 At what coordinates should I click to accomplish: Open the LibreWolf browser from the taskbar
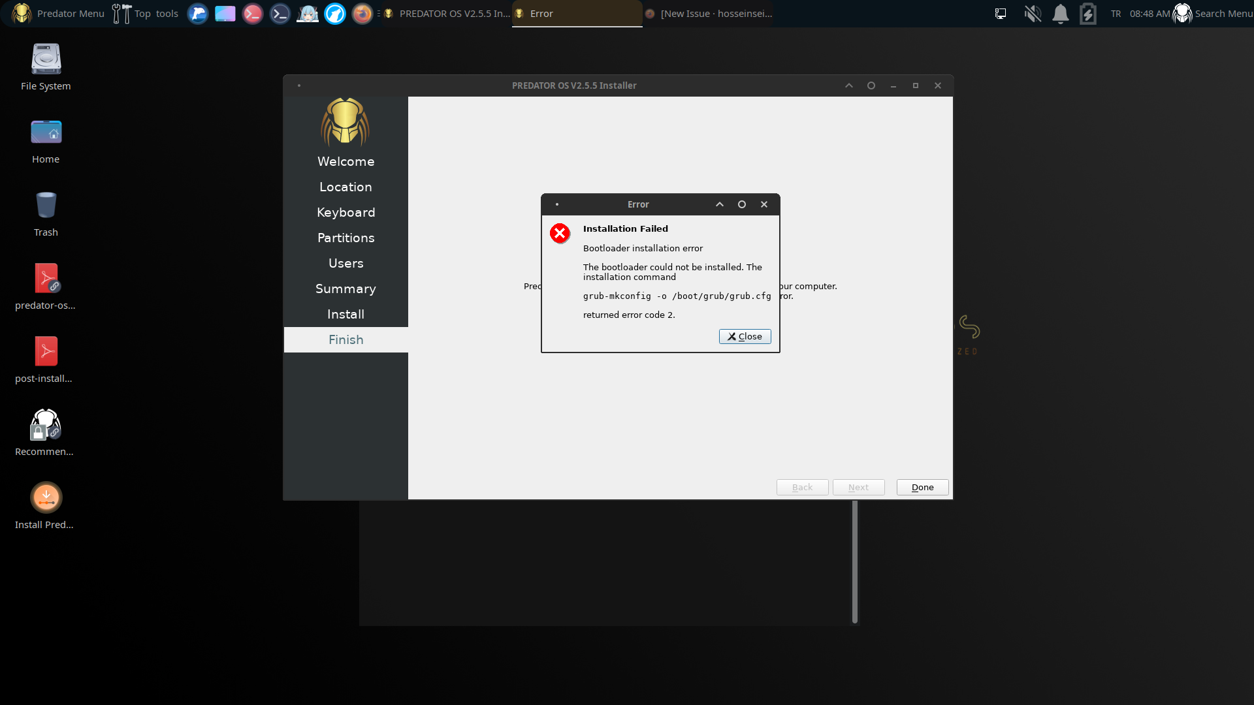coord(335,13)
